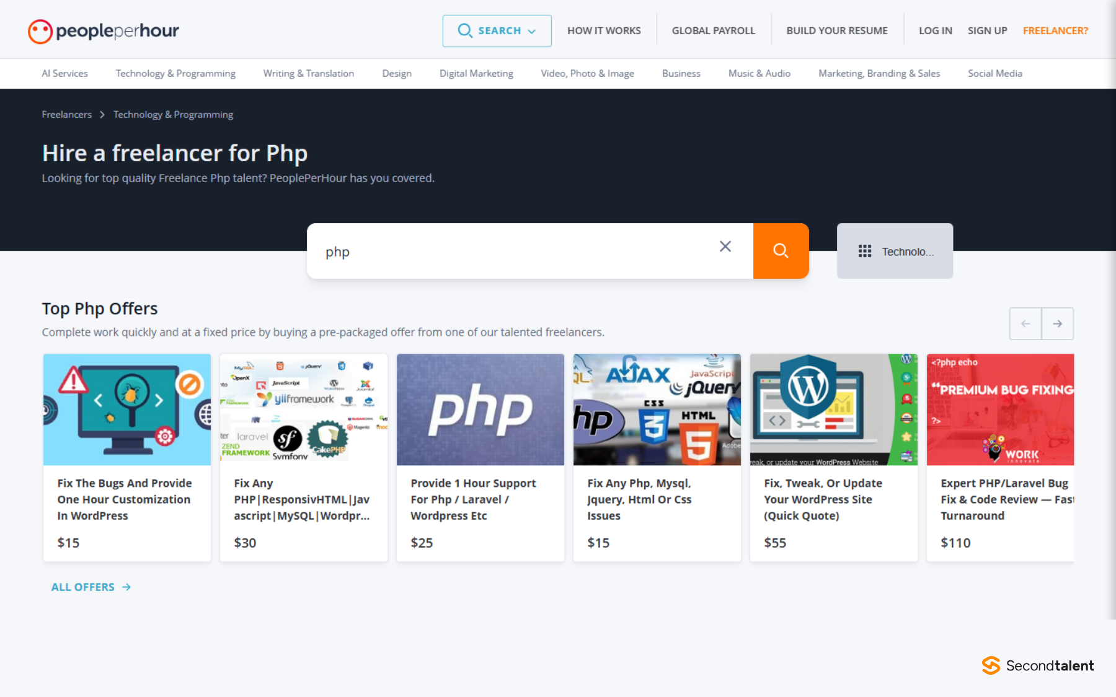1116x697 pixels.
Task: Open 'Fix, Tweak, Or Update' offer title
Action: (x=823, y=499)
